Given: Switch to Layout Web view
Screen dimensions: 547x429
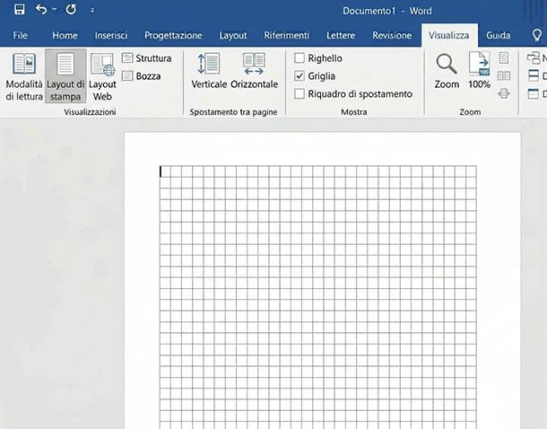Looking at the screenshot, I should point(102,76).
